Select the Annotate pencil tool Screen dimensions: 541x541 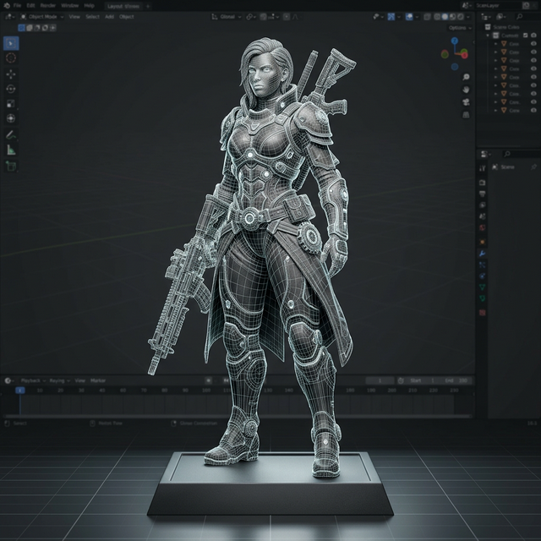[x=11, y=135]
